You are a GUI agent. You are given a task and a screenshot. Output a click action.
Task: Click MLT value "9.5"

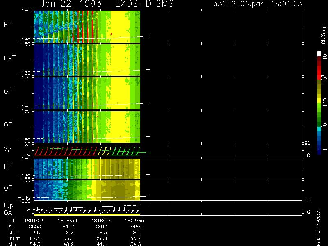pyautogui.click(x=103, y=232)
